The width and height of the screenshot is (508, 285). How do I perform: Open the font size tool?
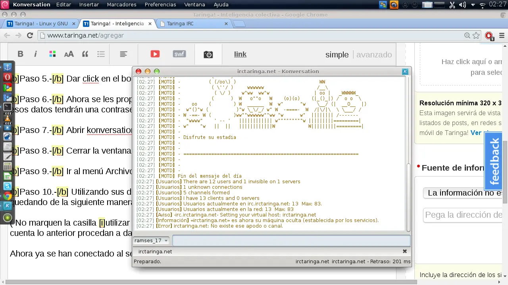69,54
